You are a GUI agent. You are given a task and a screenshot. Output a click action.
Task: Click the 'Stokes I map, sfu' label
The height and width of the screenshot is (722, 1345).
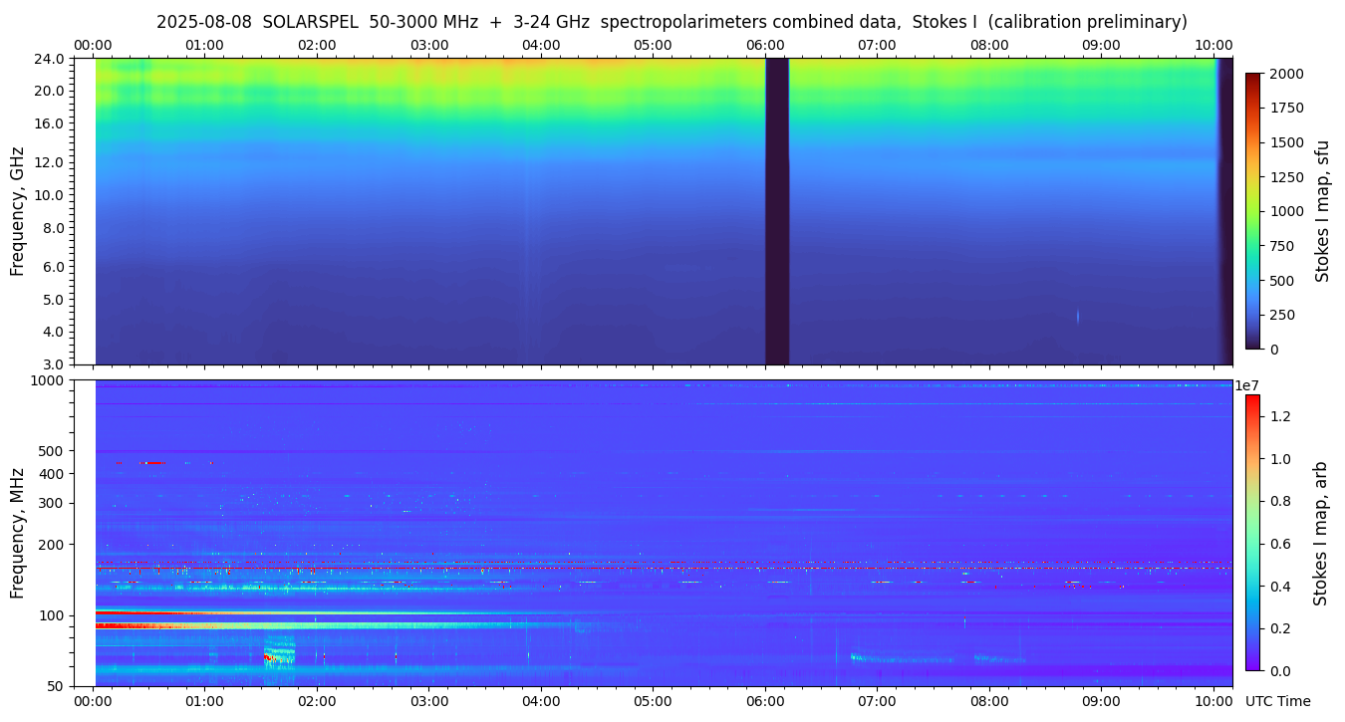[x=1322, y=211]
